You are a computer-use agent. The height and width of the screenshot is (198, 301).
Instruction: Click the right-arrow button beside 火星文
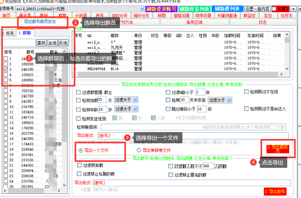pyautogui.click(x=293, y=9)
